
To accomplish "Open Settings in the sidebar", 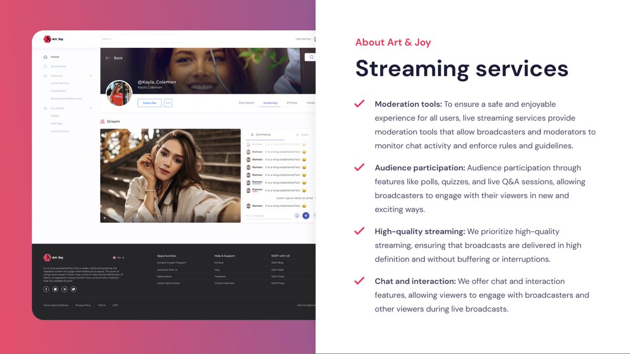I will pos(56,124).
